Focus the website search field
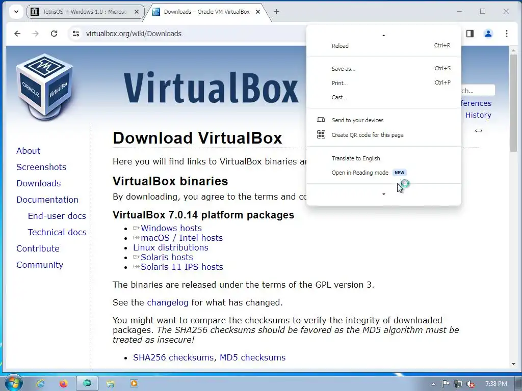Image resolution: width=522 pixels, height=391 pixels. pyautogui.click(x=478, y=91)
